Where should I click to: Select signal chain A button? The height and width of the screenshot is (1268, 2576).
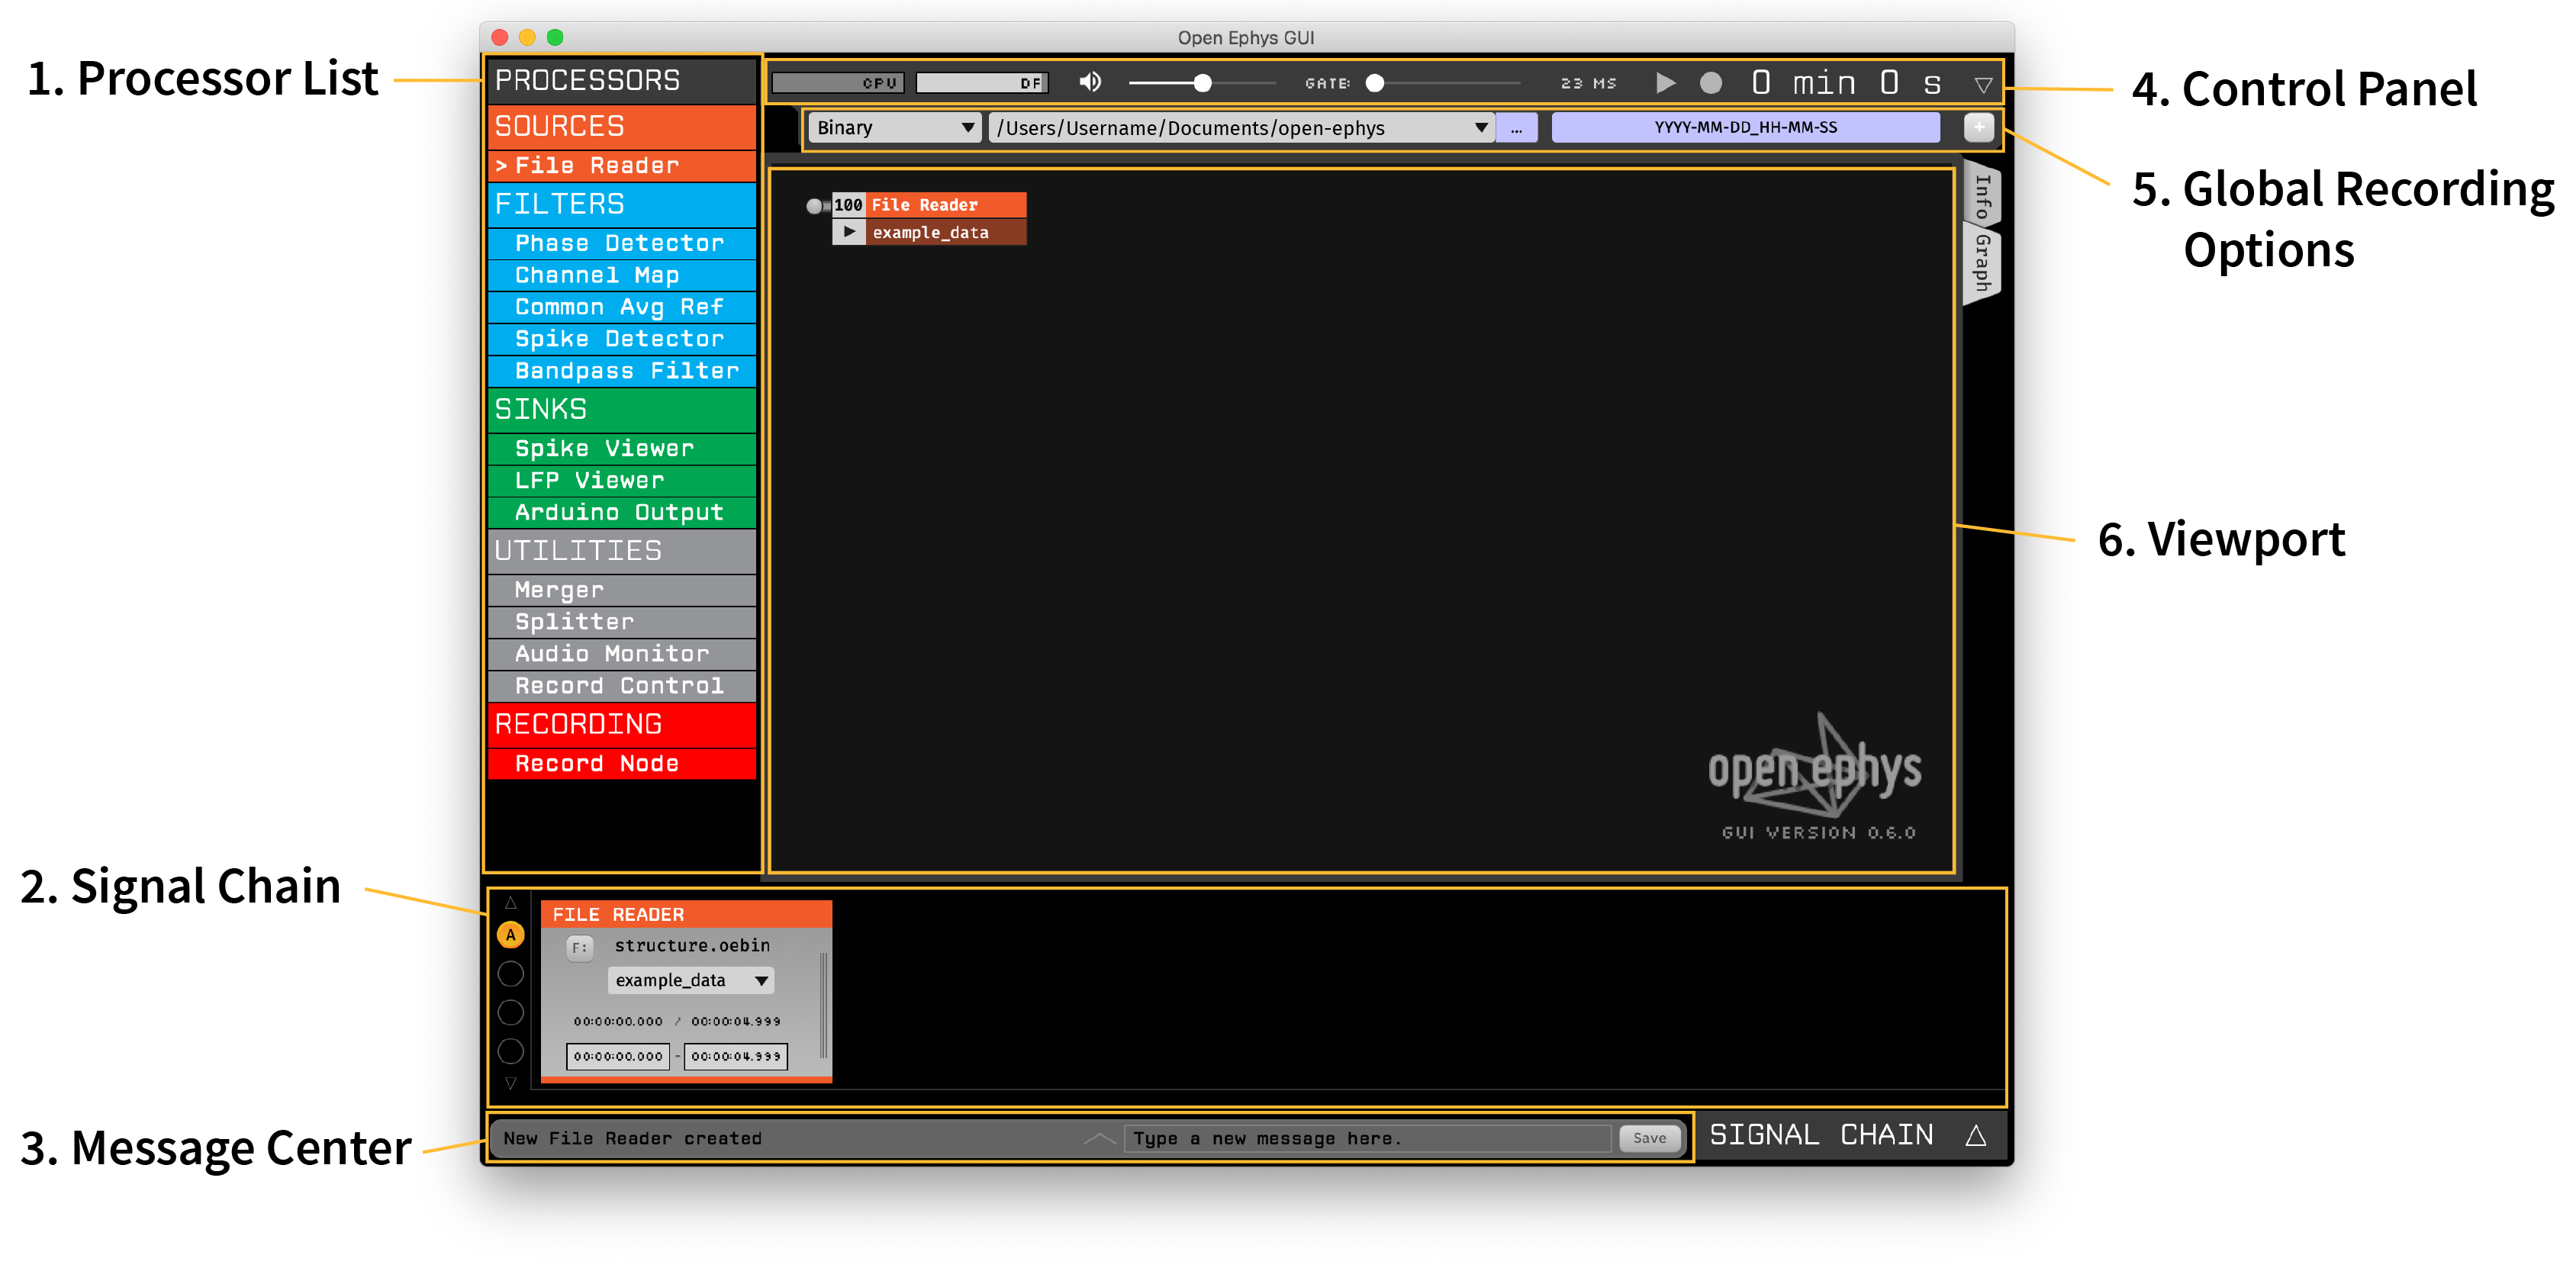pyautogui.click(x=510, y=935)
